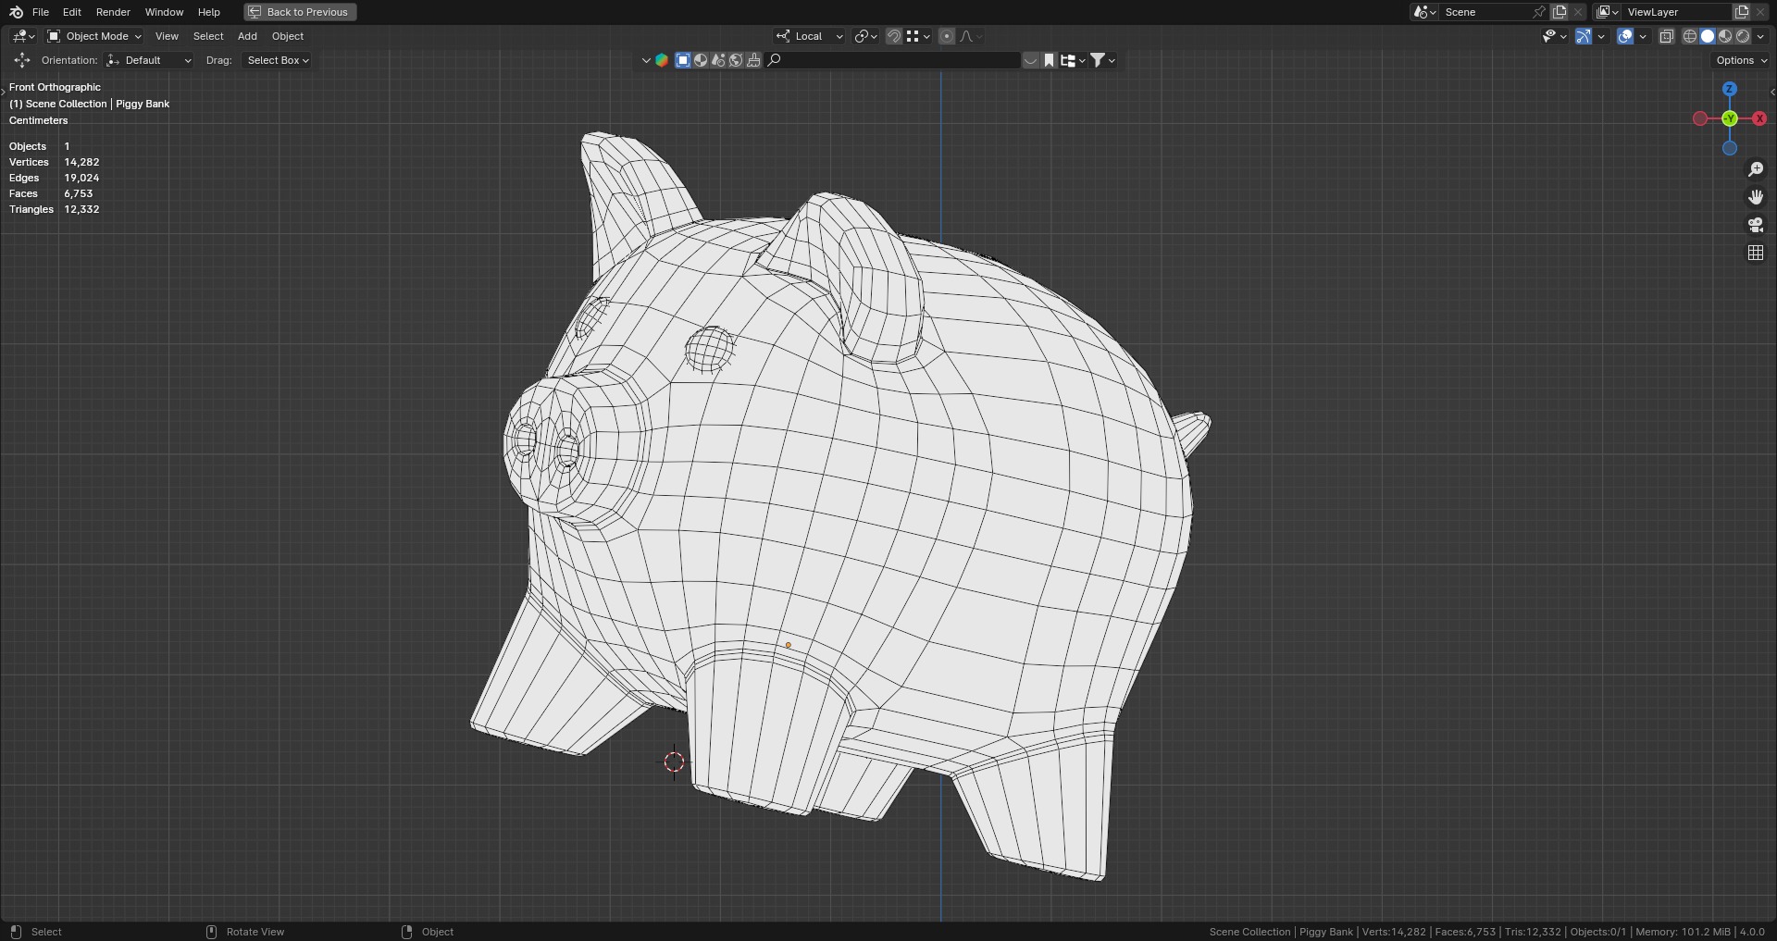Toggle proportional editing
Image resolution: width=1777 pixels, height=941 pixels.
tap(947, 36)
